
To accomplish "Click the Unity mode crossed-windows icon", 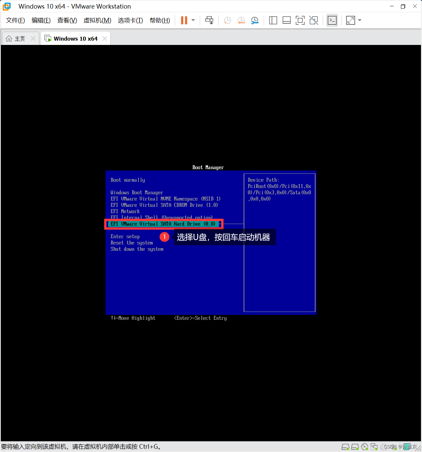I will [314, 20].
